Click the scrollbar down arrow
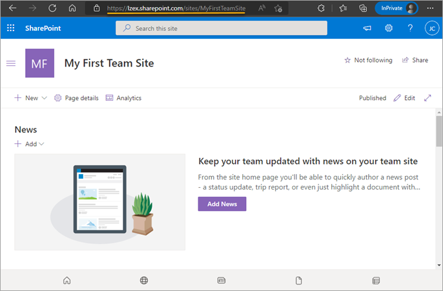Screen dimensions: 443x291 click(439, 265)
